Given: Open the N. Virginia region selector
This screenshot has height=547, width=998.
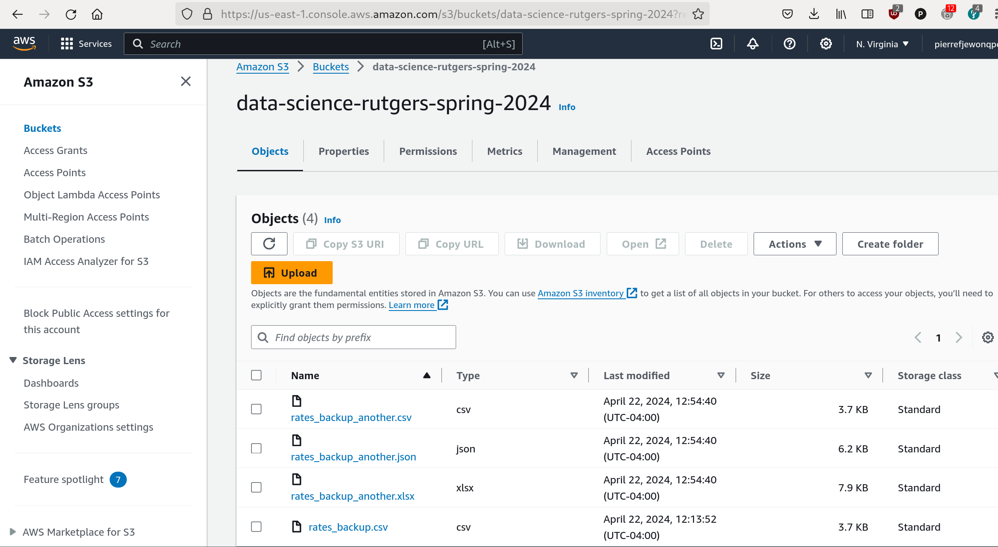Looking at the screenshot, I should click(882, 44).
